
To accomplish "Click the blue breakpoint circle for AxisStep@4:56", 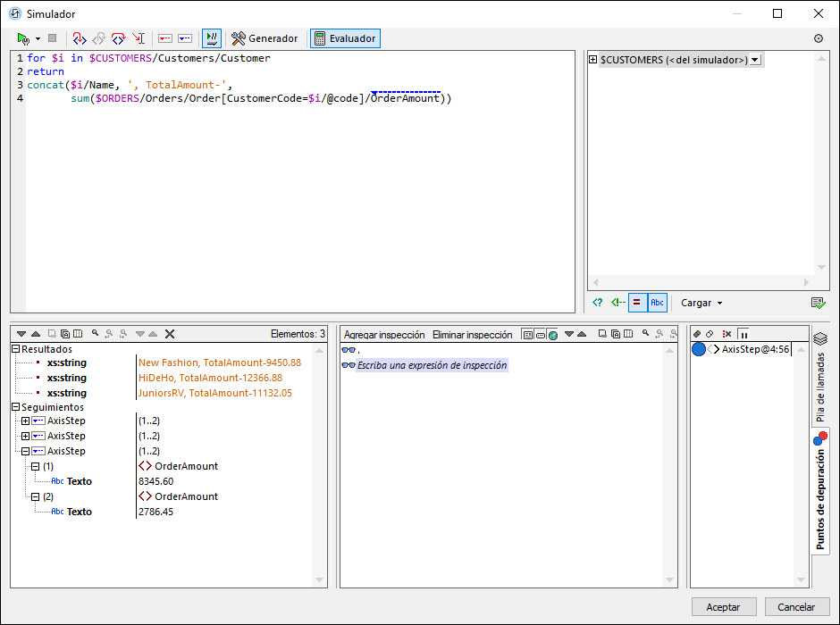I will [x=699, y=349].
